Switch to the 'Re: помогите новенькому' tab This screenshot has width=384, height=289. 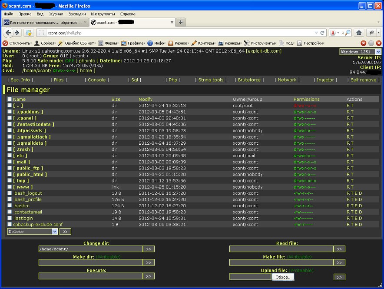(45, 22)
